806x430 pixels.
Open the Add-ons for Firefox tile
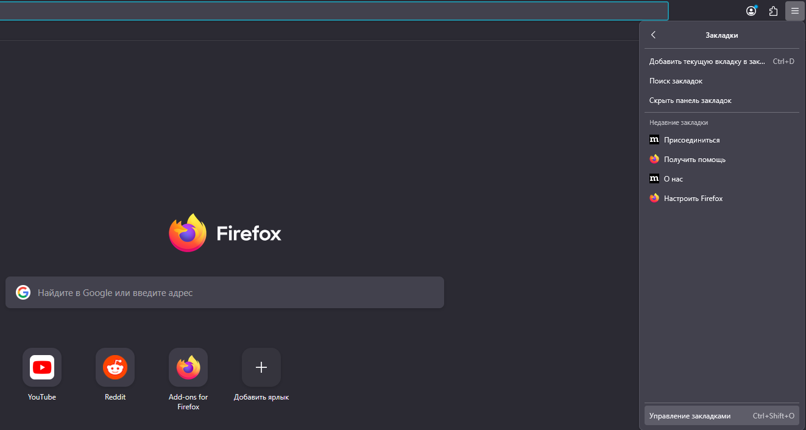point(188,367)
